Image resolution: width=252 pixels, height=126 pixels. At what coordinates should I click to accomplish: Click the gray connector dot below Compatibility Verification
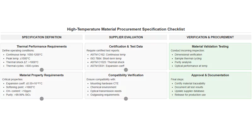[126, 99]
